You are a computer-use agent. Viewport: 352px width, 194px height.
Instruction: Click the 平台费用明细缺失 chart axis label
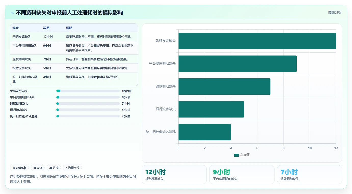(162, 63)
